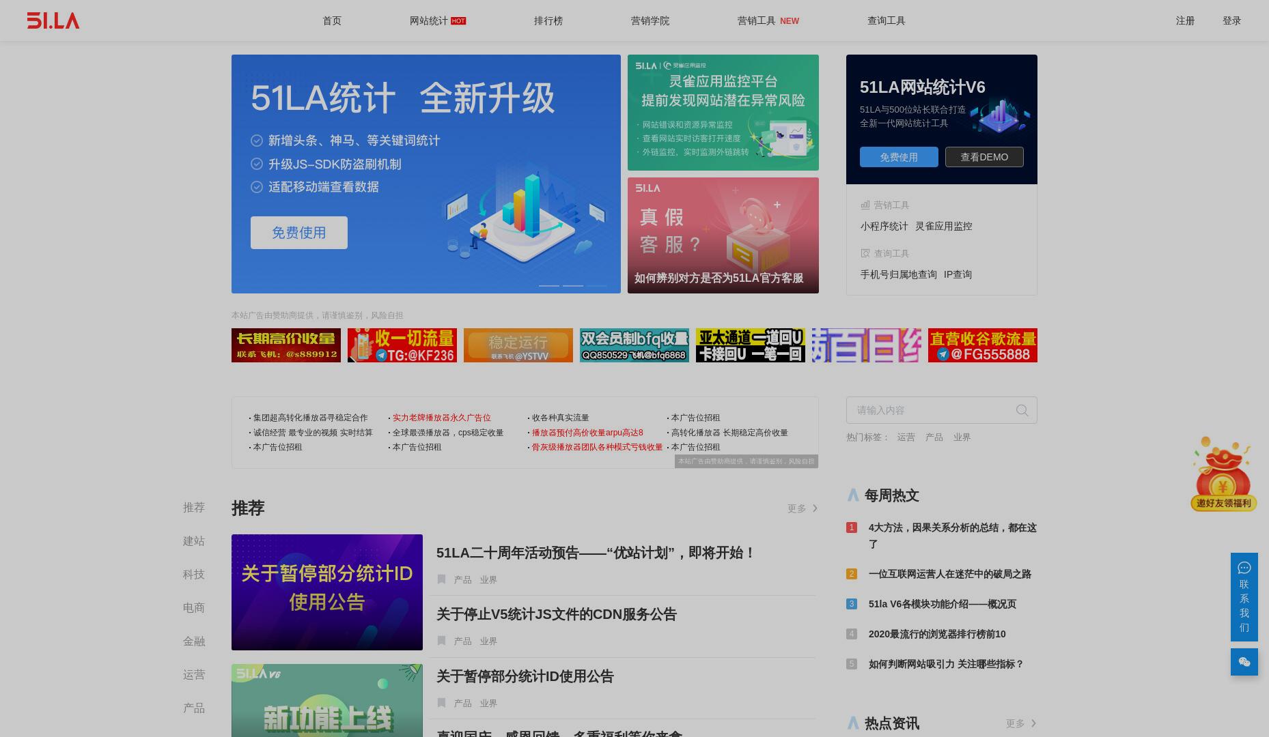The width and height of the screenshot is (1269, 737).
Task: Click 注册 link in header
Action: click(x=1185, y=20)
